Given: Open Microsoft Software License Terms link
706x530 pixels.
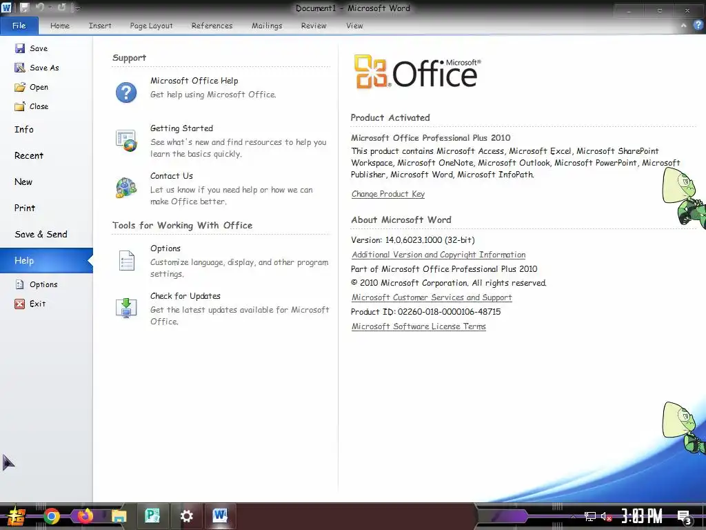Looking at the screenshot, I should click(418, 326).
